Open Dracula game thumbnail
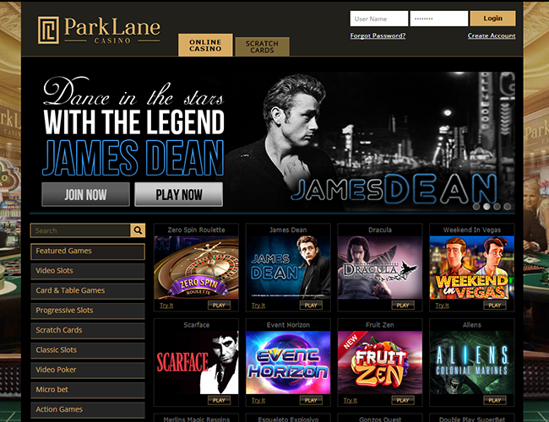 click(380, 268)
